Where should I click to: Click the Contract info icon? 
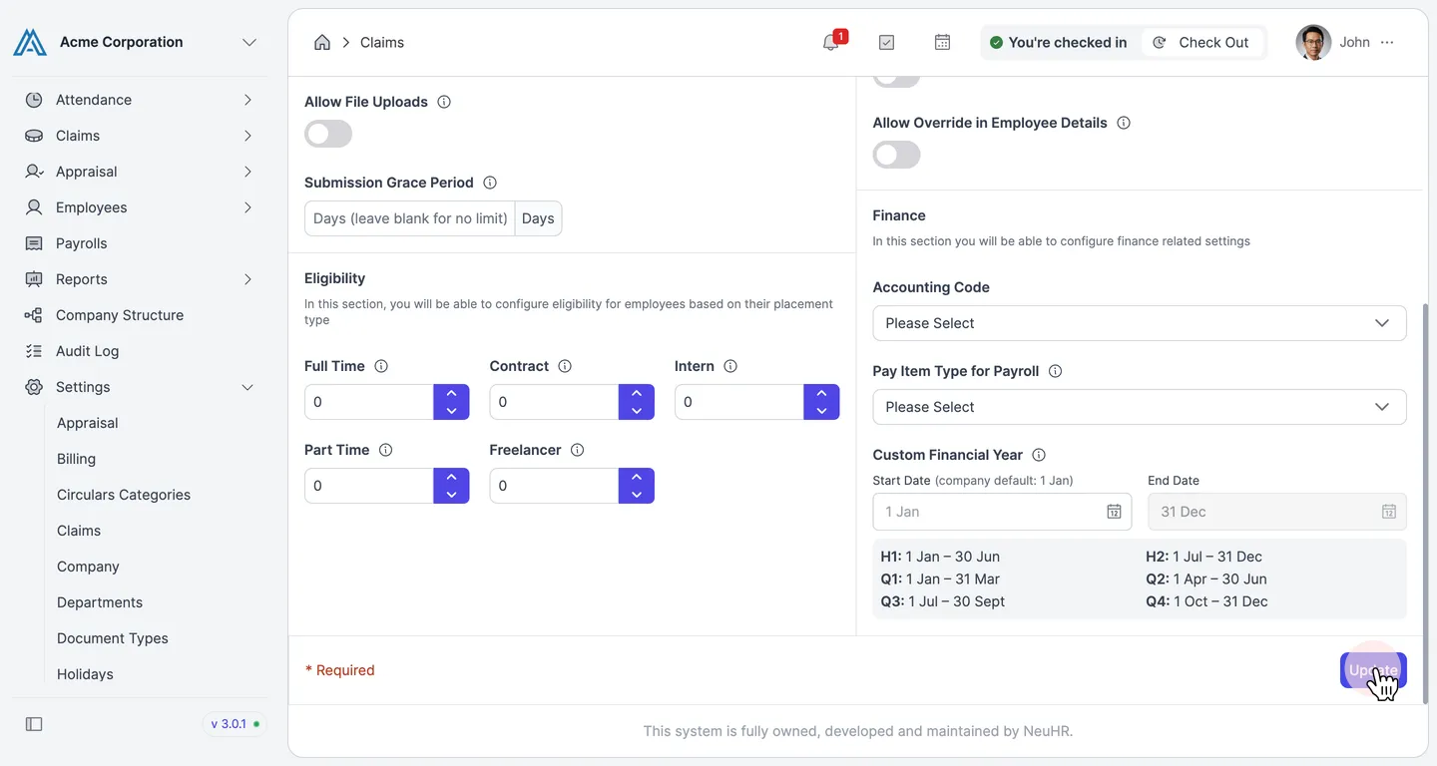click(565, 366)
